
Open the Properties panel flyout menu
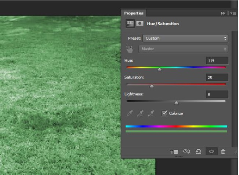(233, 13)
